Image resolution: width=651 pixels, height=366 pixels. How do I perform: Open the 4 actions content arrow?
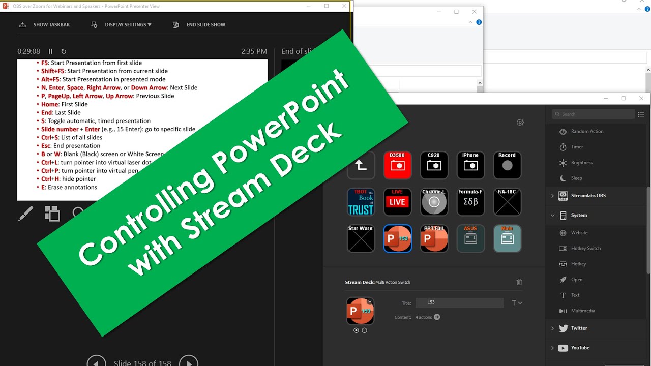click(436, 317)
